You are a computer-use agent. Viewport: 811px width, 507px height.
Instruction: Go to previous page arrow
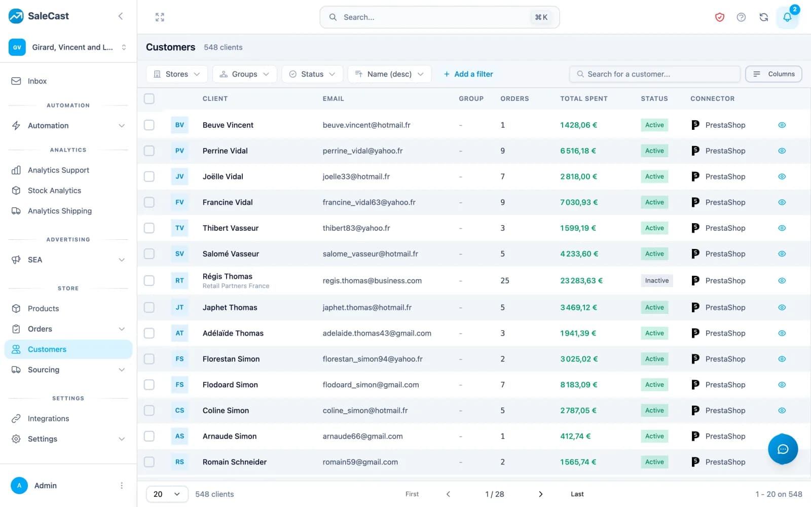(448, 494)
